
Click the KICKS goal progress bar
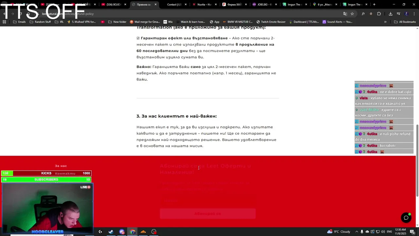tap(46, 173)
